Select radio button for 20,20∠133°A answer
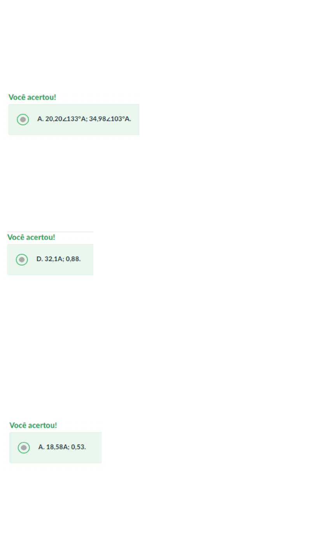 pyautogui.click(x=23, y=119)
